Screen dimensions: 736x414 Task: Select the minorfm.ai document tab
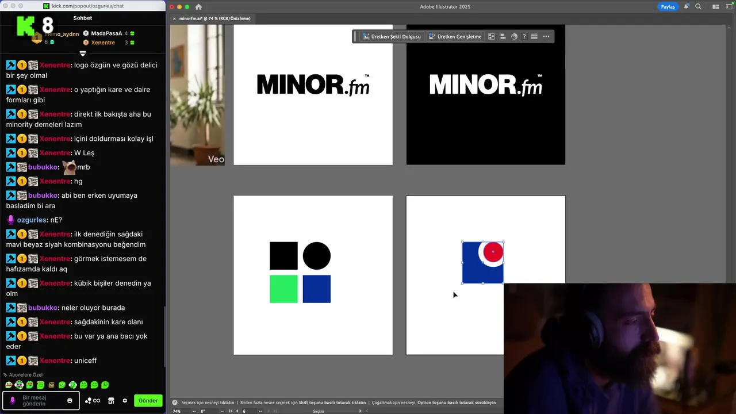click(214, 18)
